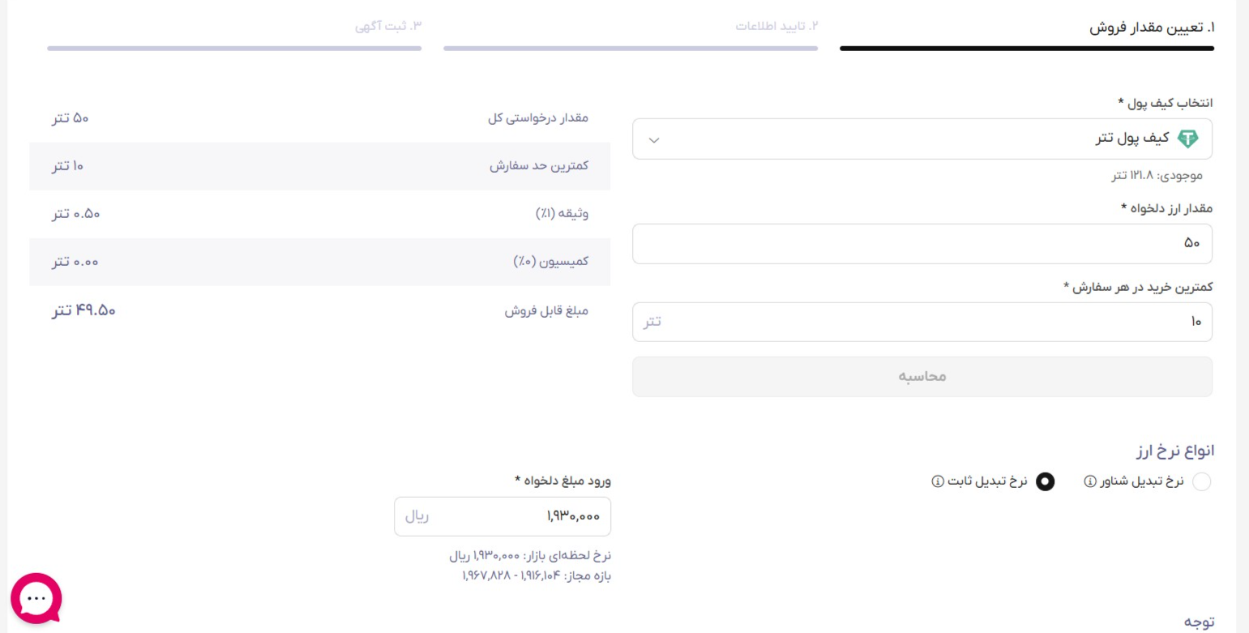1249x633 pixels.
Task: Show info for نرخ تبدیل شناور
Action: (x=1090, y=481)
